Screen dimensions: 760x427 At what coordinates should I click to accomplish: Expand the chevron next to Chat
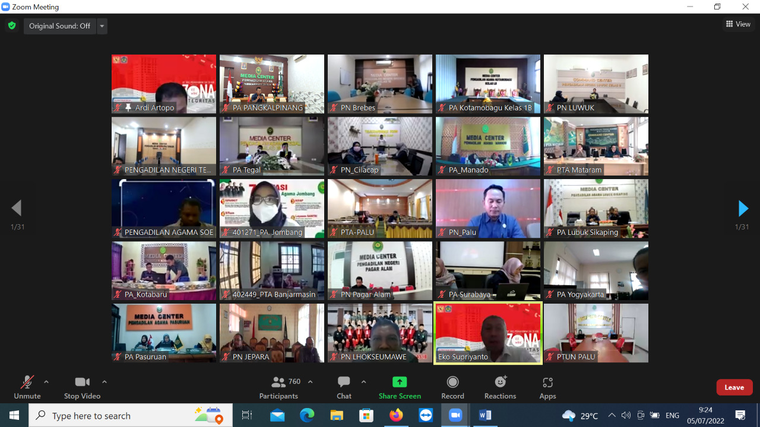click(x=363, y=382)
